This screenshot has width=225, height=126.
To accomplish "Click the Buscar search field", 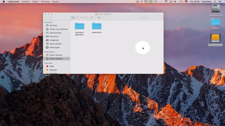I will click(x=145, y=18).
